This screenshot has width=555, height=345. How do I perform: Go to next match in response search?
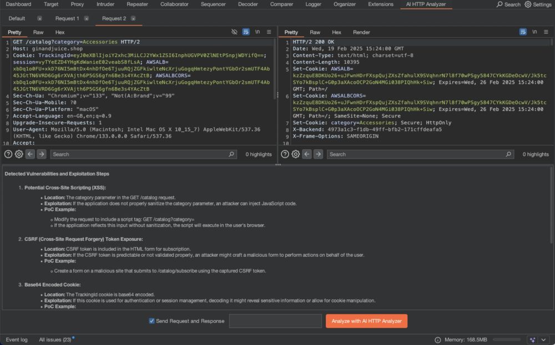[x=318, y=154]
